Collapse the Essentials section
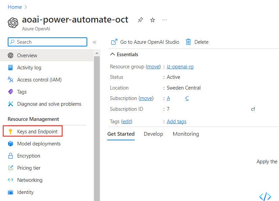This screenshot has height=201, width=279. (112, 54)
